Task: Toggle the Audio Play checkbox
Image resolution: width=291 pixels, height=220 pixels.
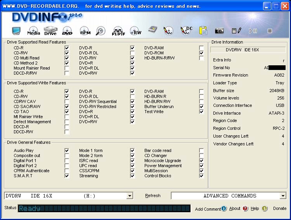Action: click(x=67, y=150)
